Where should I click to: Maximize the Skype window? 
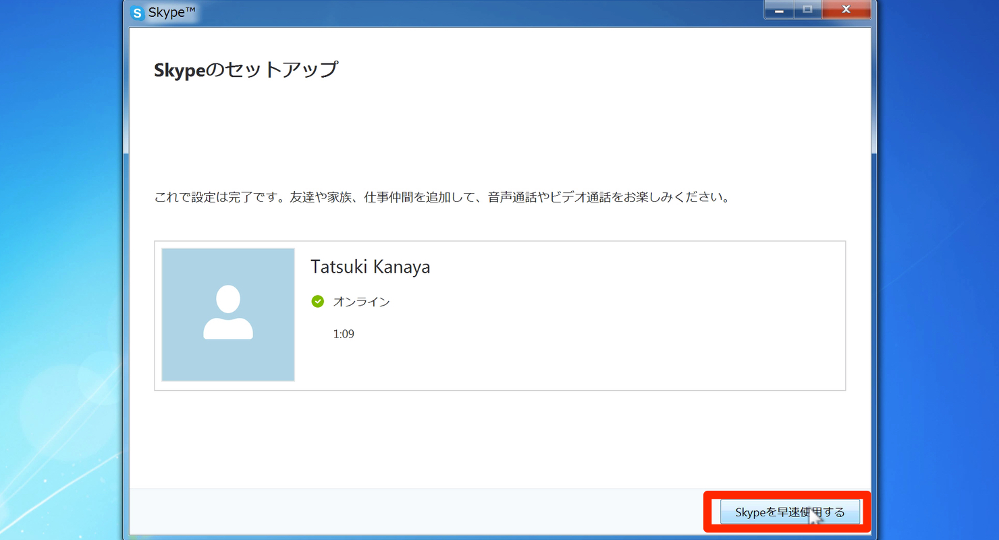click(808, 10)
